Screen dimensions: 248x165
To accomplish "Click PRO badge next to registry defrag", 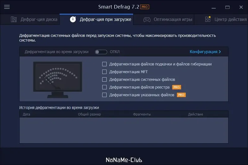I will click(176, 87).
